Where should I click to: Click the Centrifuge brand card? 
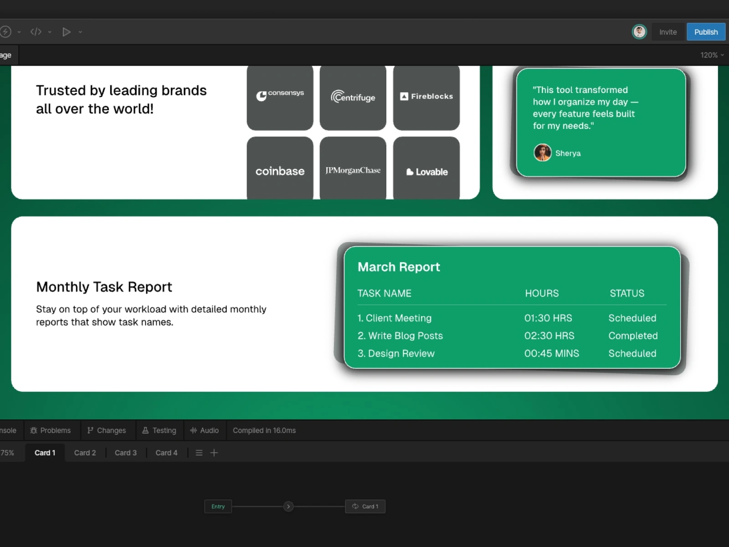coord(353,98)
